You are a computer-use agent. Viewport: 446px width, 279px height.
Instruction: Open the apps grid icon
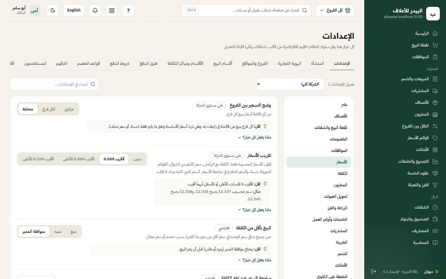[x=112, y=11]
